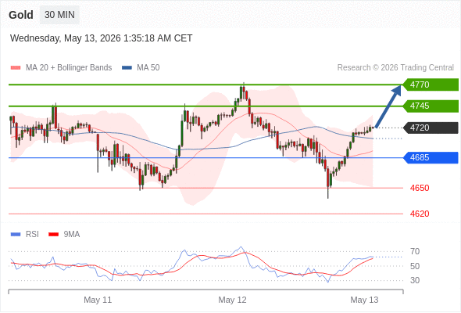Click the pink MA 20 legend swatch
The image size is (461, 313).
(16, 68)
